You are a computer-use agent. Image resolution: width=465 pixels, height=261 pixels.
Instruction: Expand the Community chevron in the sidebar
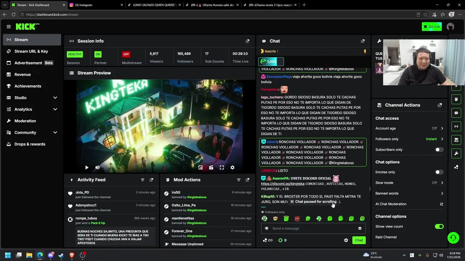(55, 132)
